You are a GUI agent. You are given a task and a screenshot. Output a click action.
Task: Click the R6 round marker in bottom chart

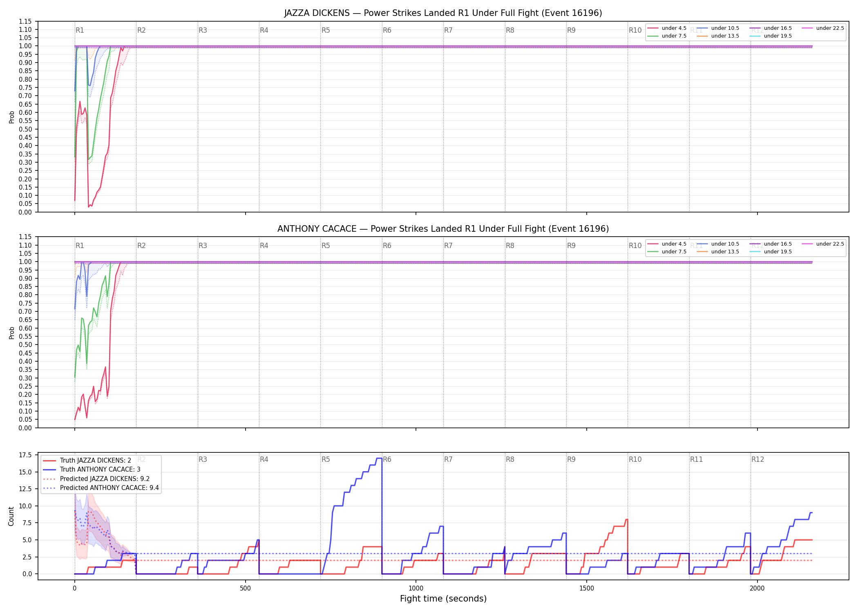[387, 459]
